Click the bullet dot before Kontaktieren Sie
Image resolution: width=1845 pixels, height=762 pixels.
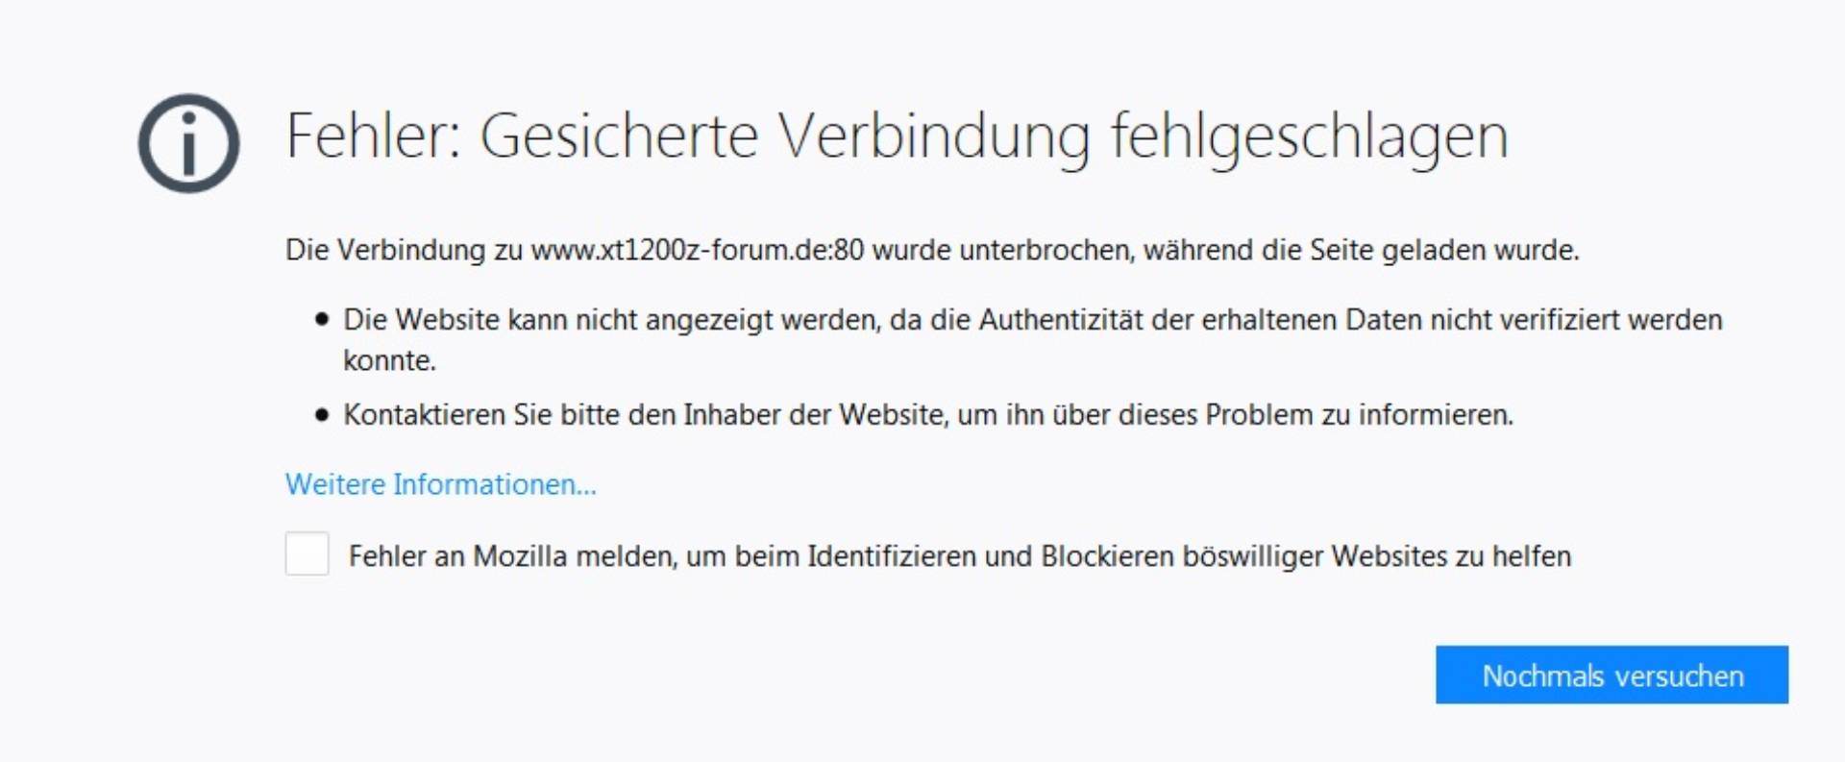[x=321, y=415]
